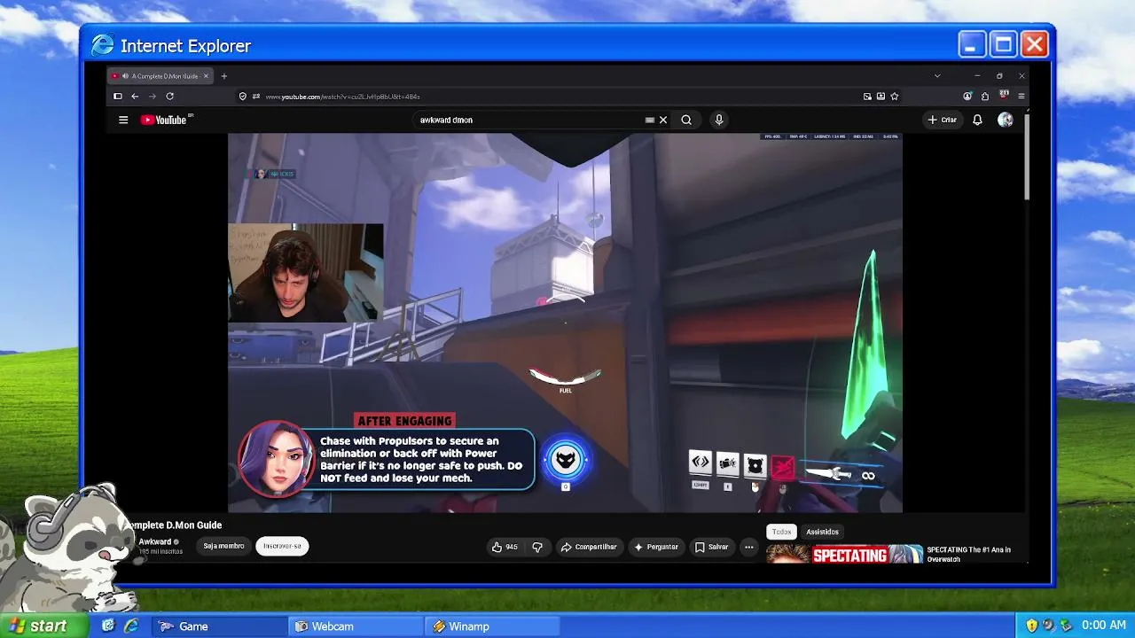Click the Salvar save button
The height and width of the screenshot is (638, 1135).
[x=711, y=547]
